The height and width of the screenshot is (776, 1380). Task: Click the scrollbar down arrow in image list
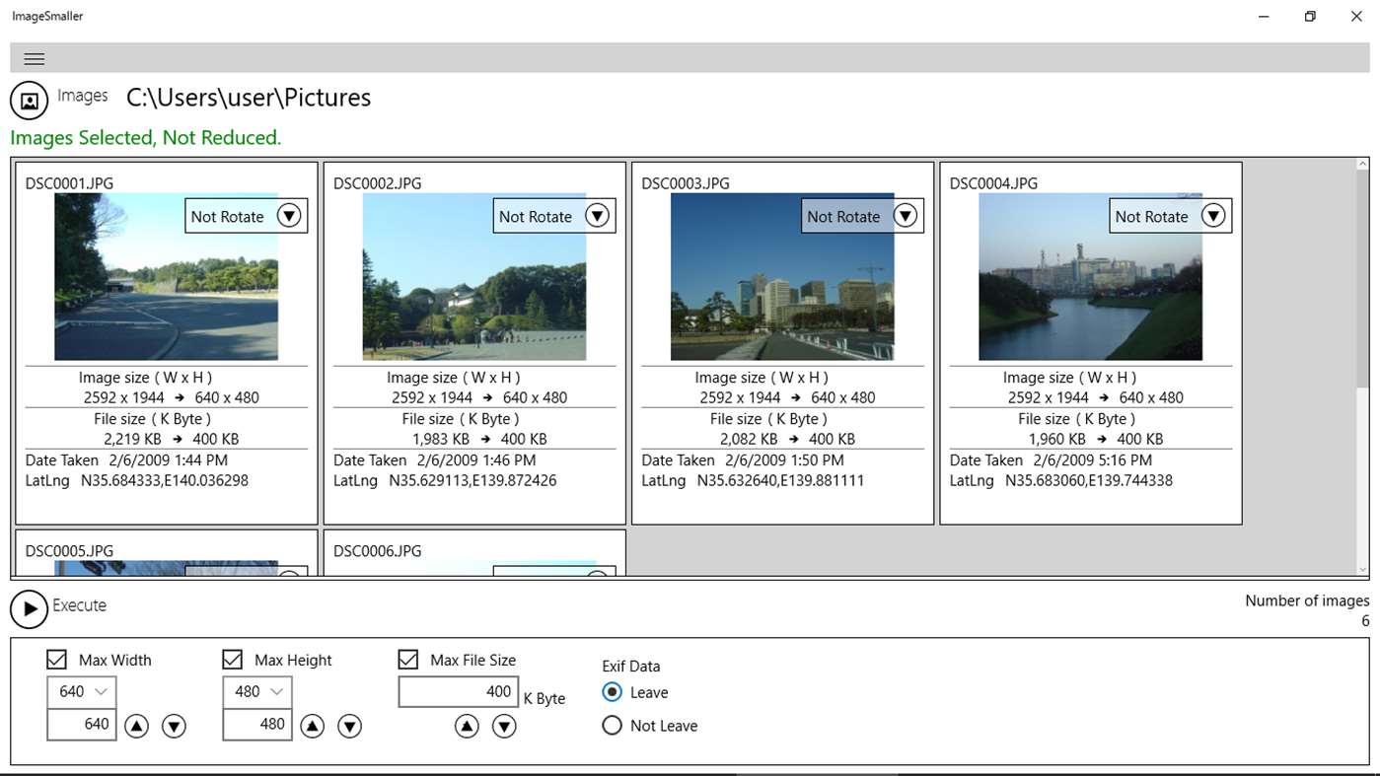pos(1363,570)
